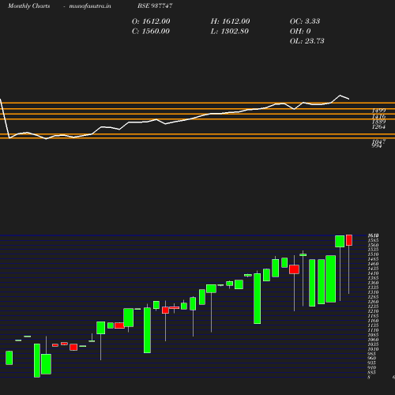This screenshot has height=395, width=395.
Task: Click the 1260 price axis label
Action: pyautogui.click(x=373, y=302)
